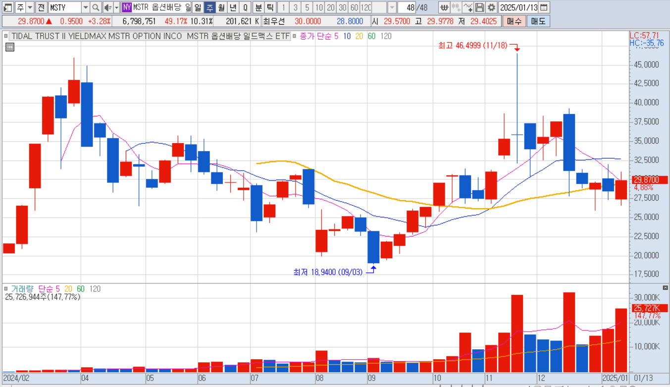Click the save floppy disk icon
This screenshot has width=670, height=387.
(479, 7)
